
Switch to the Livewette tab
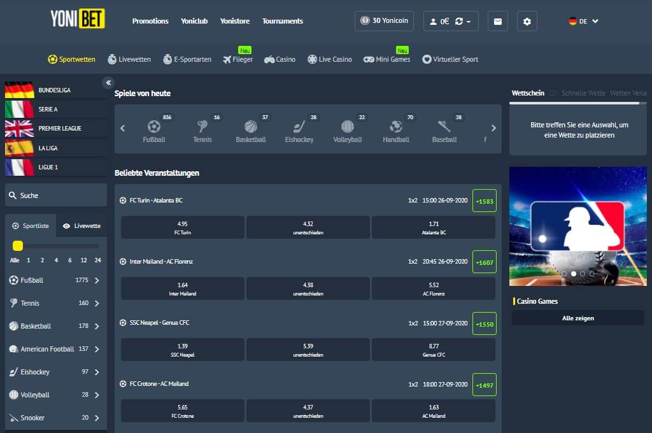click(x=81, y=226)
